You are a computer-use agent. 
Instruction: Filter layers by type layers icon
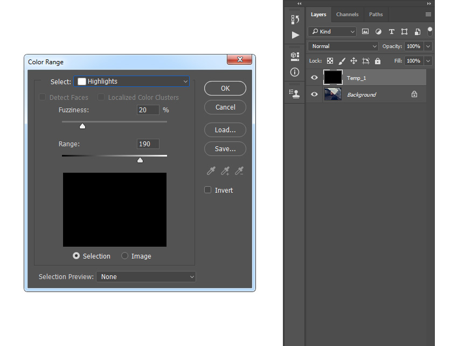coord(391,32)
